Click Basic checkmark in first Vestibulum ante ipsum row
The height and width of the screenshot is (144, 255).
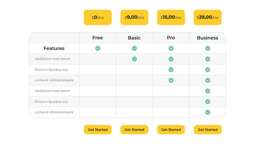[134, 59]
